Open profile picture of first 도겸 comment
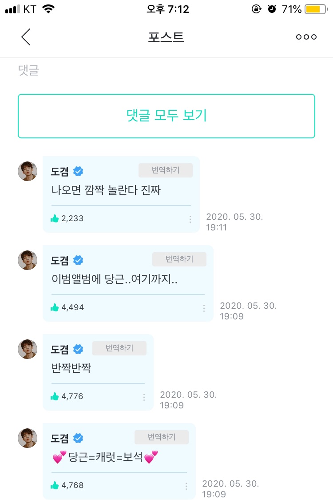 pos(27,171)
